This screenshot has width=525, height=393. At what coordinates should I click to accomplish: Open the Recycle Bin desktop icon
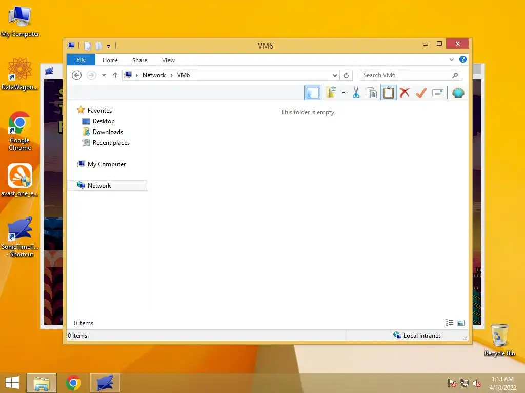(499, 340)
